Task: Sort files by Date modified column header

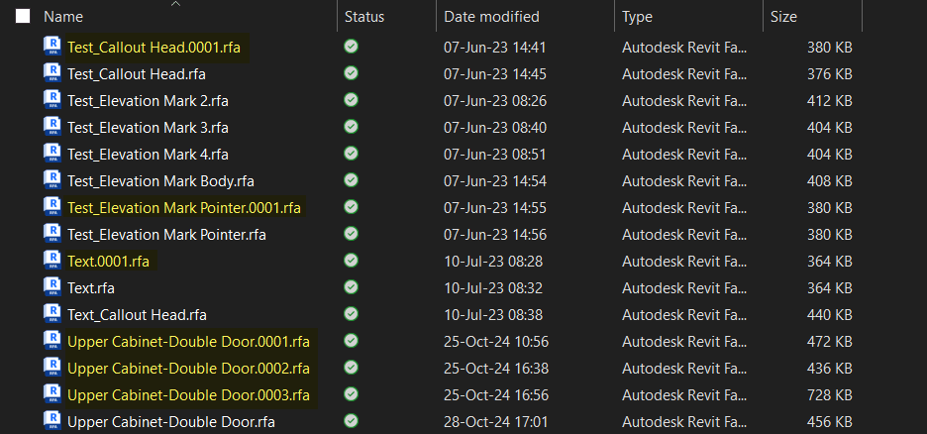Action: (x=491, y=17)
